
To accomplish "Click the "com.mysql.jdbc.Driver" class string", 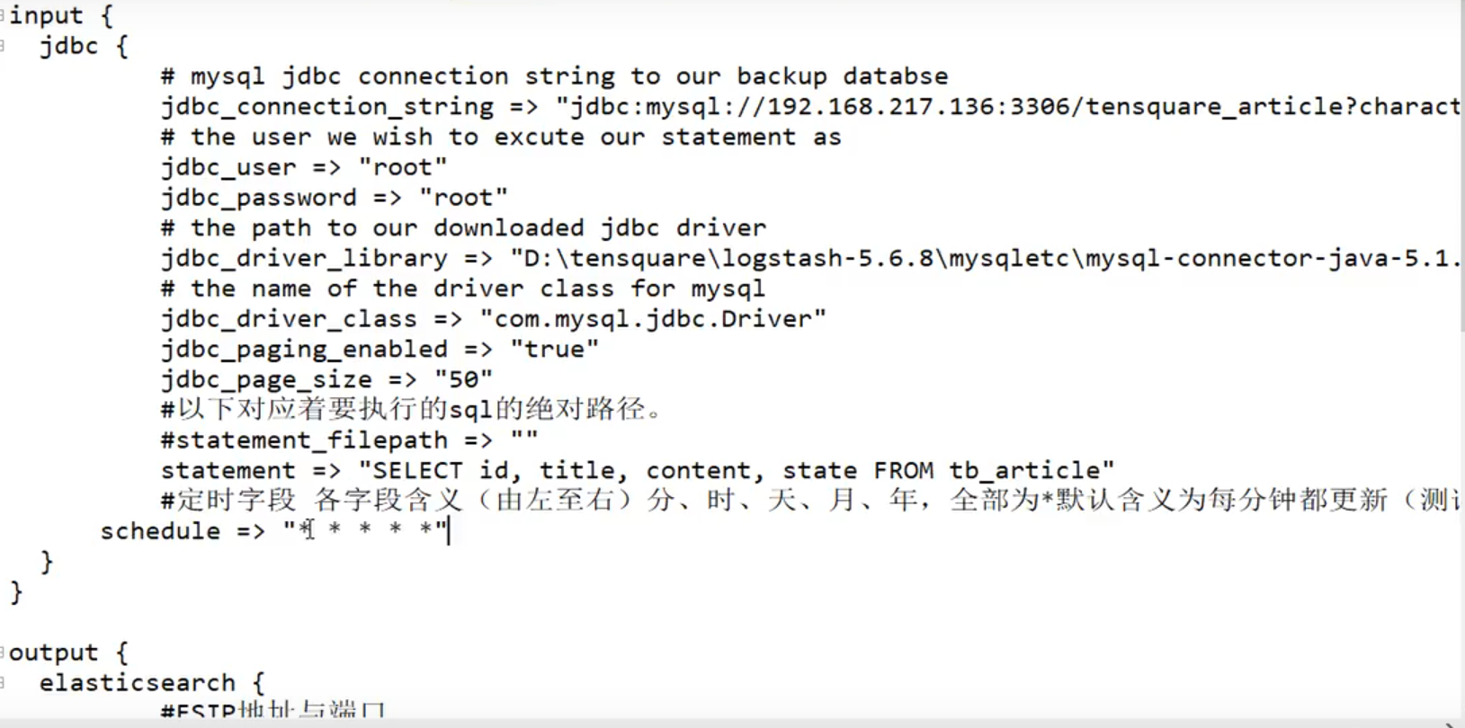I will [x=653, y=319].
